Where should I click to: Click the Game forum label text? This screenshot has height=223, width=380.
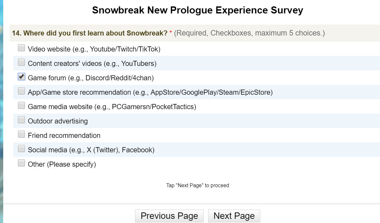(x=91, y=78)
